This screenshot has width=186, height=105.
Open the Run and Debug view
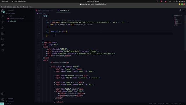coord(3,28)
